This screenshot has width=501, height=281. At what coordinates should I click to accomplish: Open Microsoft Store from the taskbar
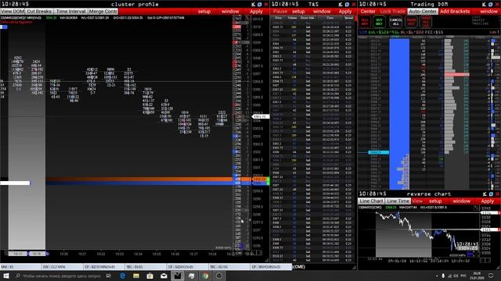click(x=150, y=276)
